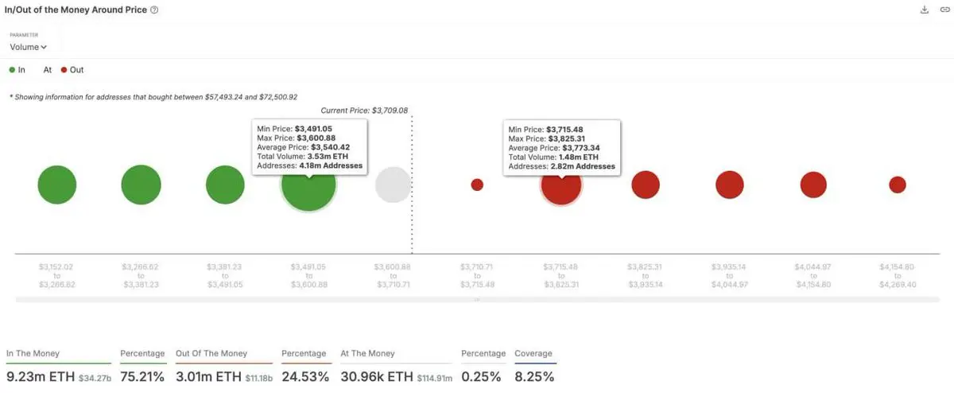Select green bubble for $3,266.62 to $3,381.23
Image resolution: width=954 pixels, height=393 pixels.
point(142,185)
